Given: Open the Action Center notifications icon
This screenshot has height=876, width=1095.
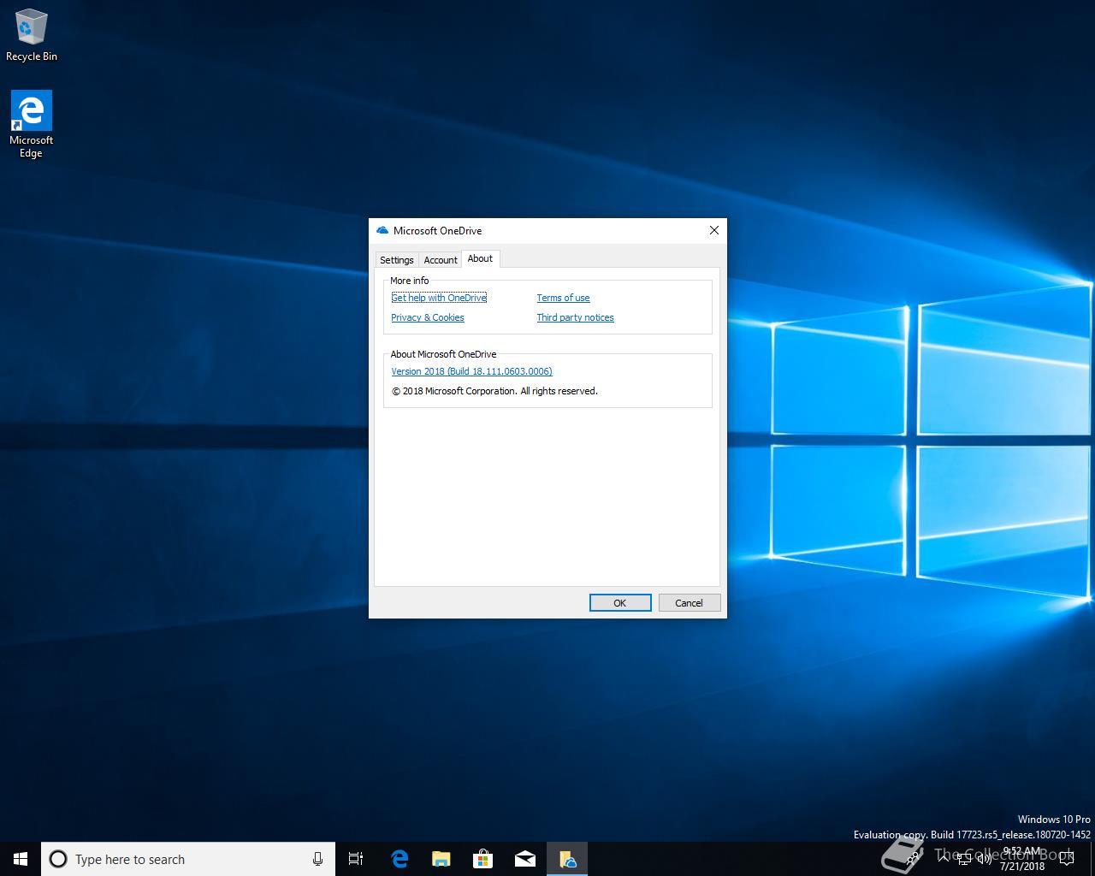Looking at the screenshot, I should 1066,859.
